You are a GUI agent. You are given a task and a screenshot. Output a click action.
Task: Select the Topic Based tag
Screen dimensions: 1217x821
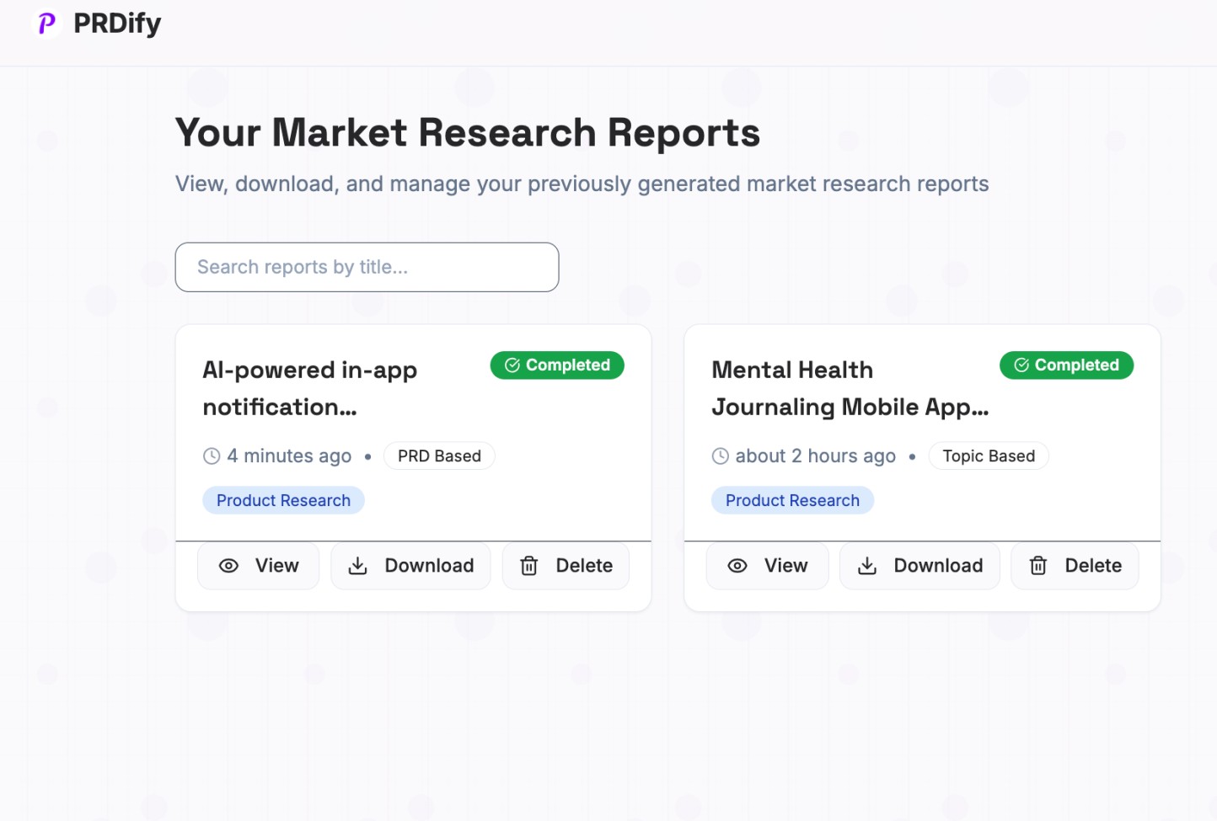[x=988, y=456]
